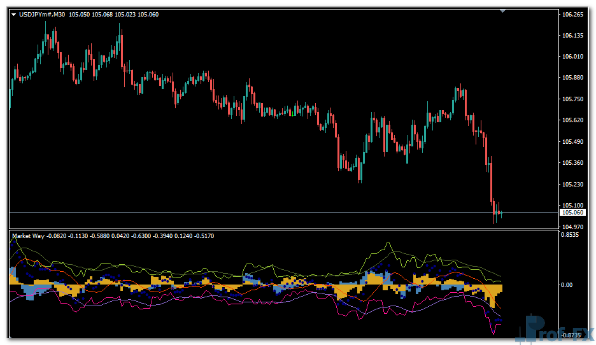Image resolution: width=596 pixels, height=345 pixels.
Task: Click the 106.010 price axis label
Action: (x=573, y=57)
